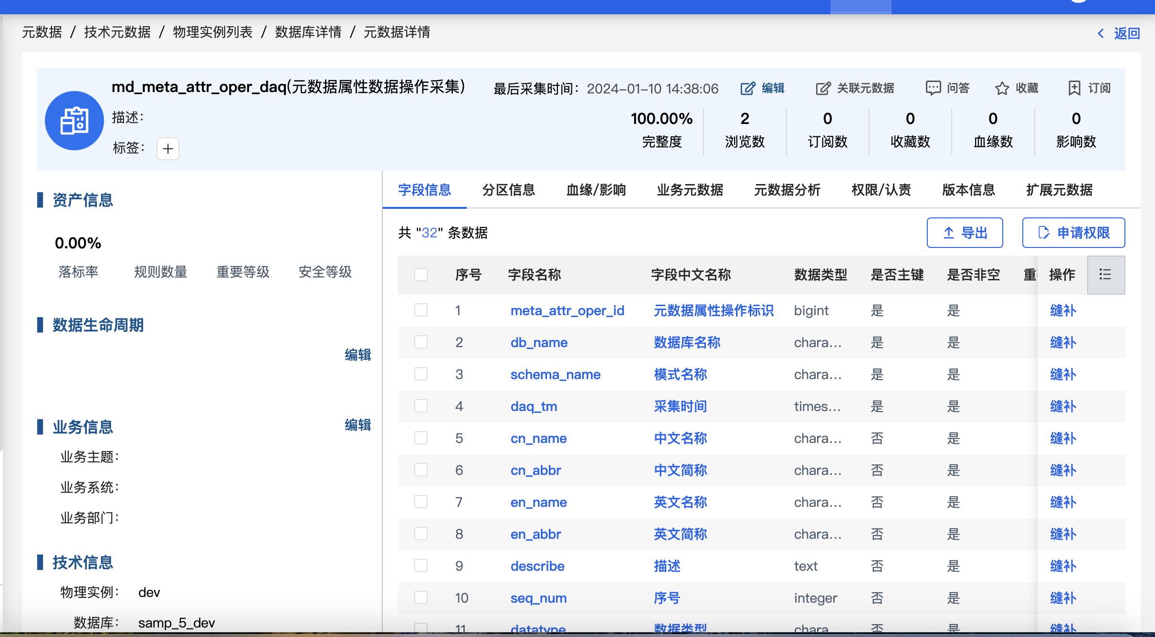Screen dimensions: 1155x637
Task: Click the 是否主键 column header
Action: pyautogui.click(x=897, y=275)
